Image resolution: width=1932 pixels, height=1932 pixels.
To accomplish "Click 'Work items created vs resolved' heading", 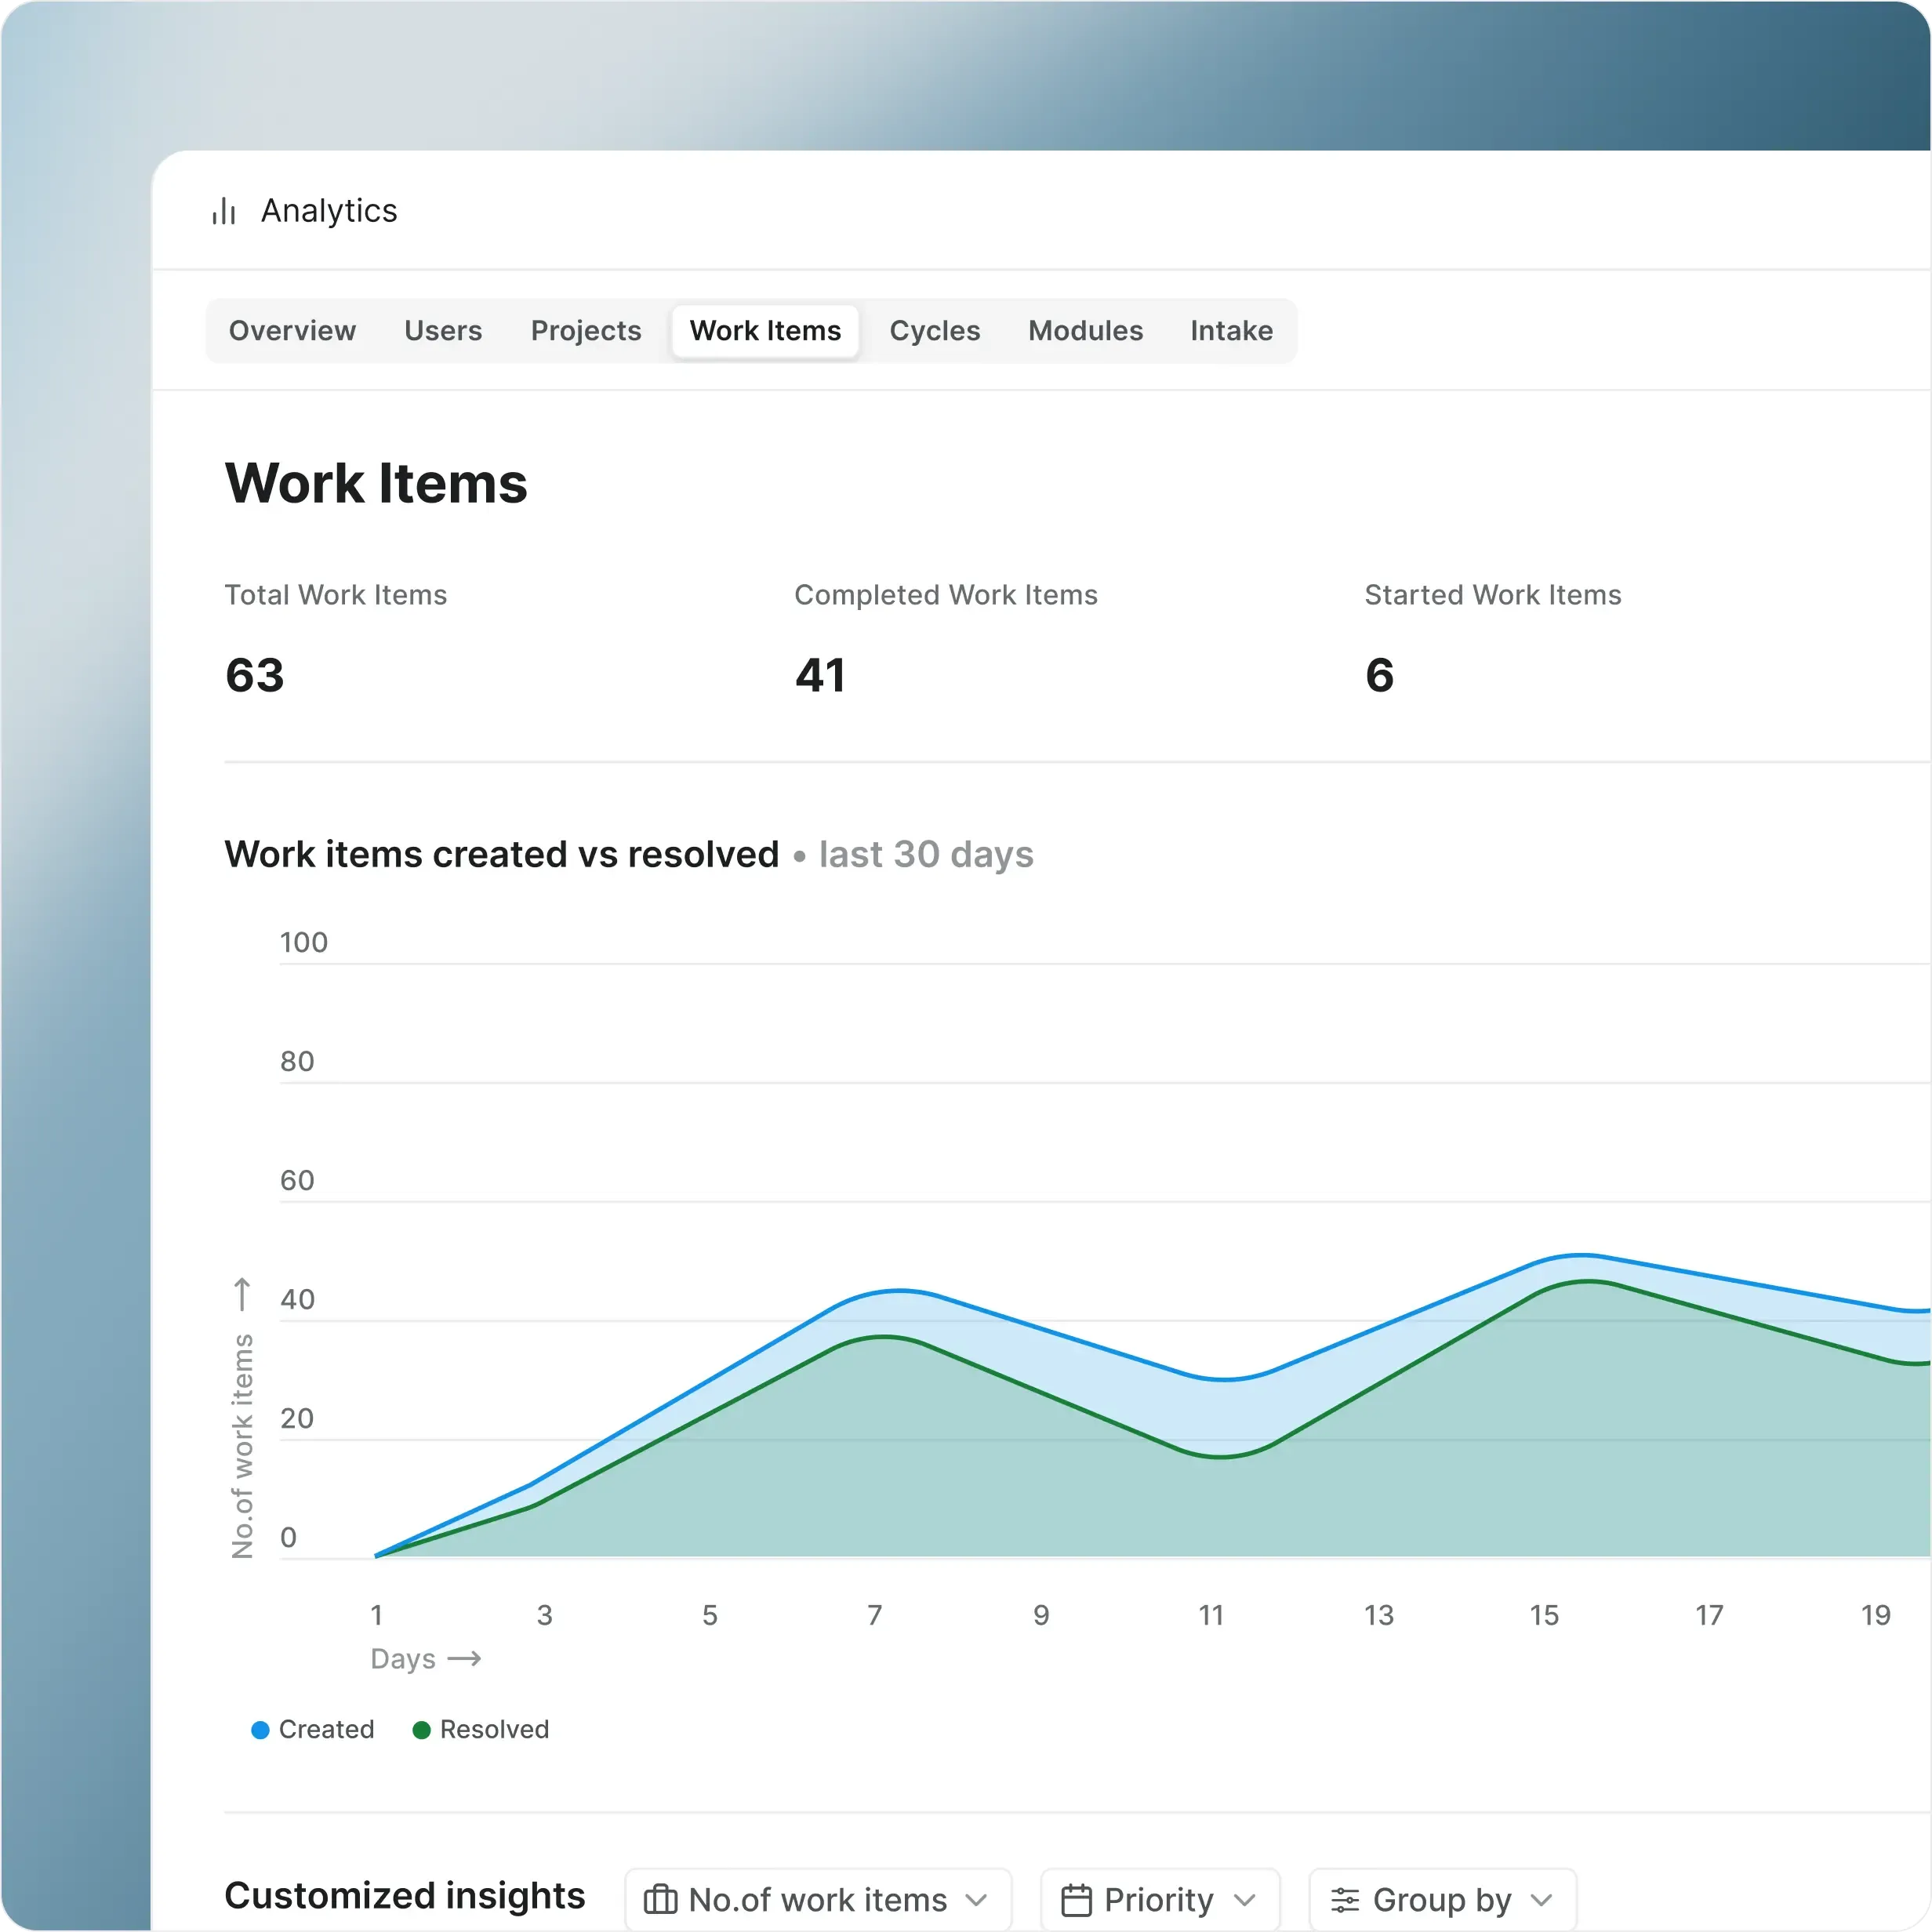I will 502,855.
